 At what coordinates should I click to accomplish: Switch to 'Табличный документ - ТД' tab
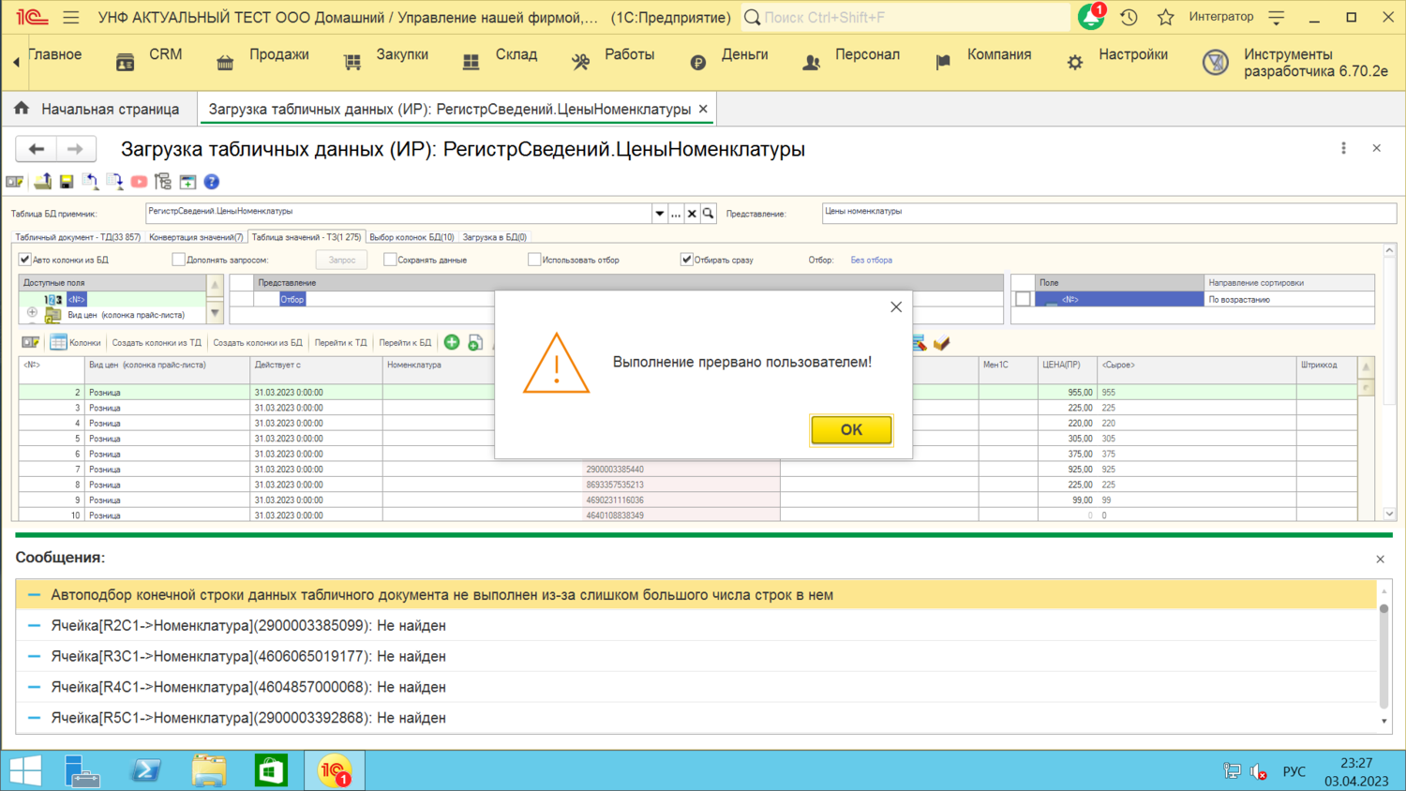pos(78,237)
